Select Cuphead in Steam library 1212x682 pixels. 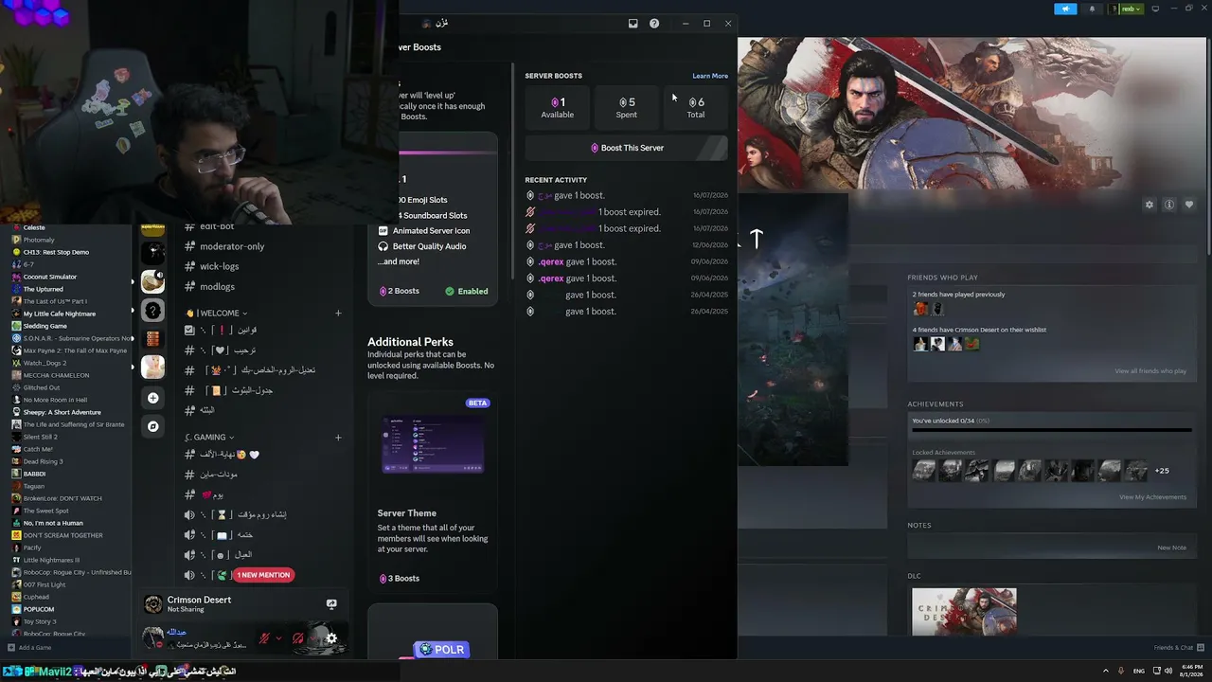pyautogui.click(x=36, y=597)
